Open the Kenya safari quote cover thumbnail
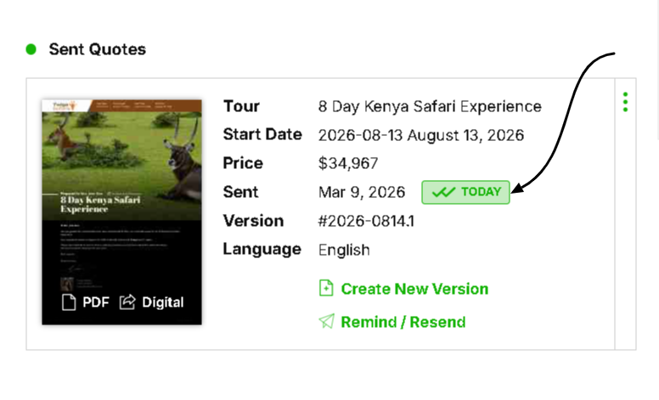This screenshot has width=659, height=400. click(121, 195)
